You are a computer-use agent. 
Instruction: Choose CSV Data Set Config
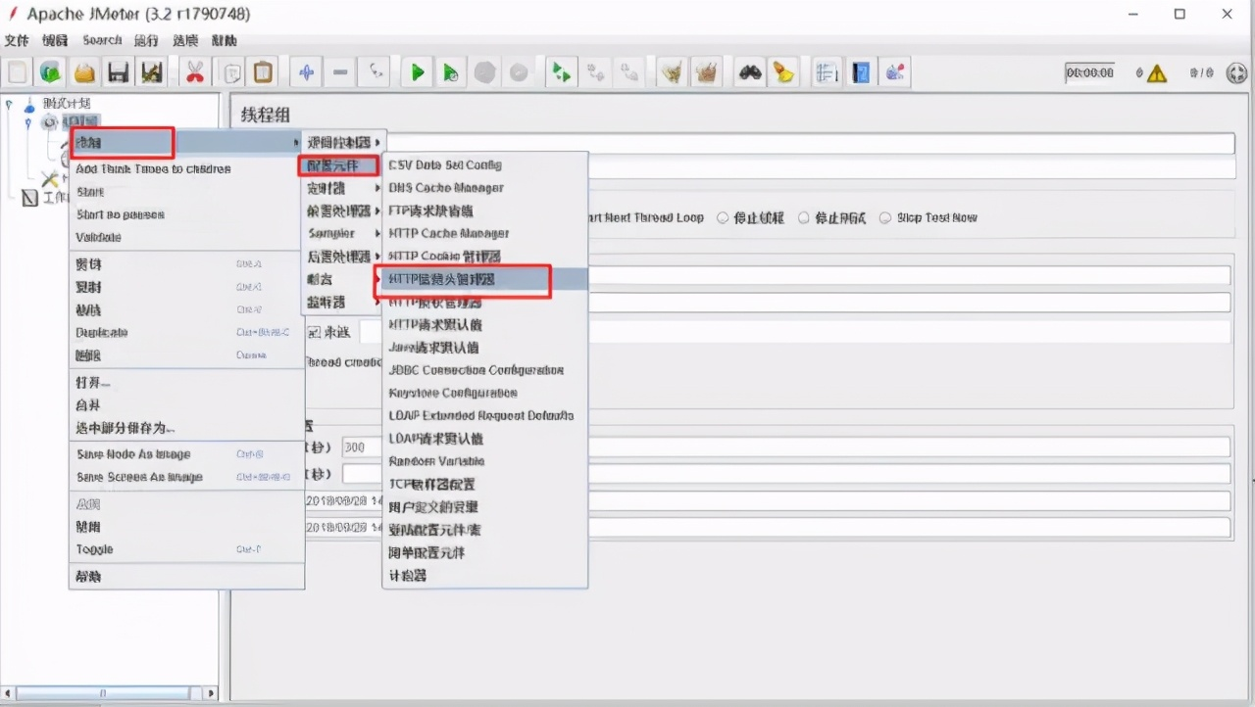[484, 165]
